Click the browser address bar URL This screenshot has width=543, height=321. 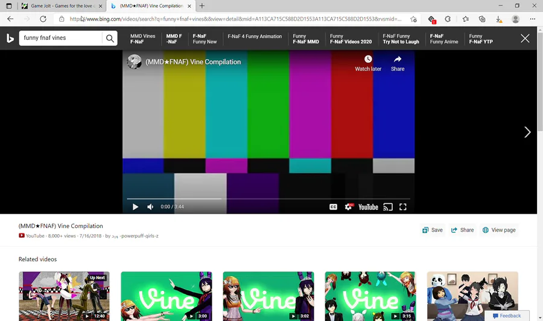tap(235, 19)
